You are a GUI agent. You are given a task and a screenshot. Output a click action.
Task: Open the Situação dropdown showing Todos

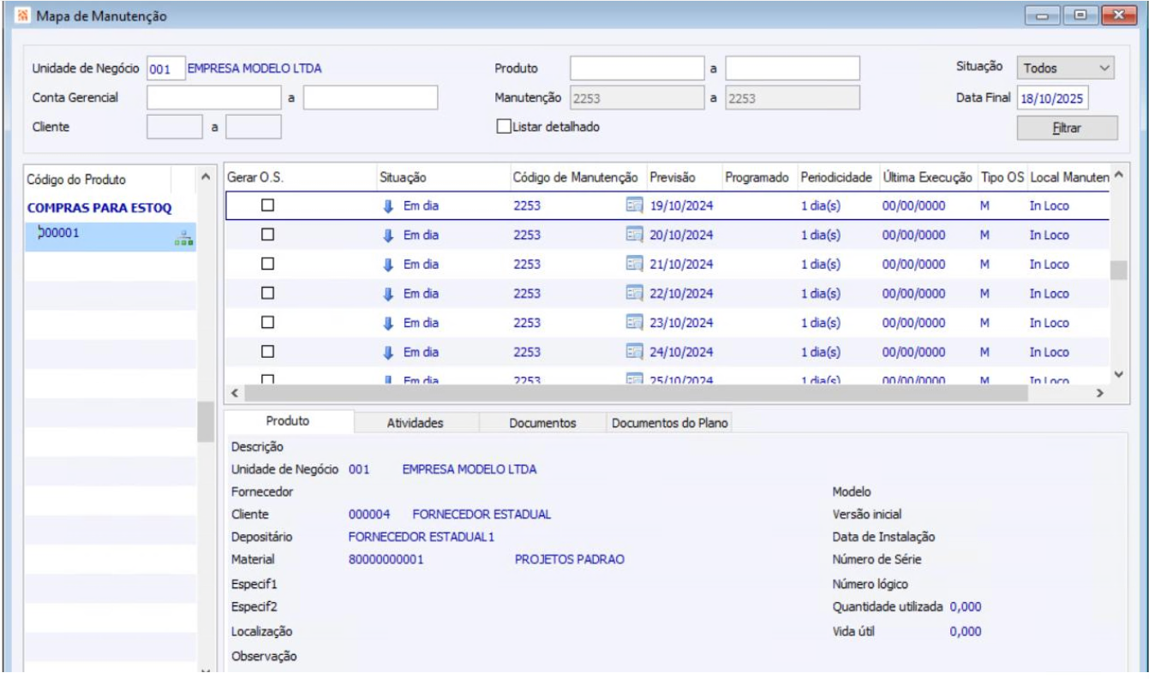point(1065,68)
